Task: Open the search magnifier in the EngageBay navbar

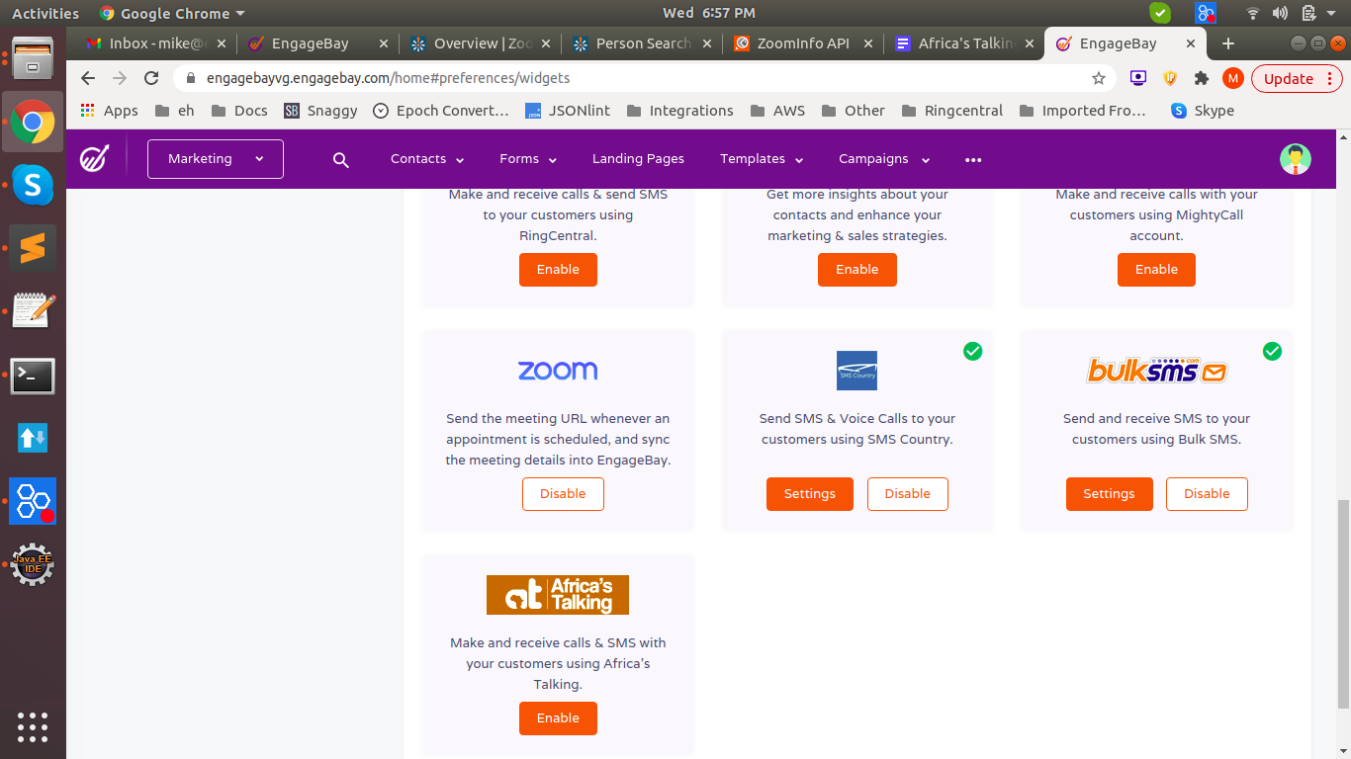Action: [341, 159]
